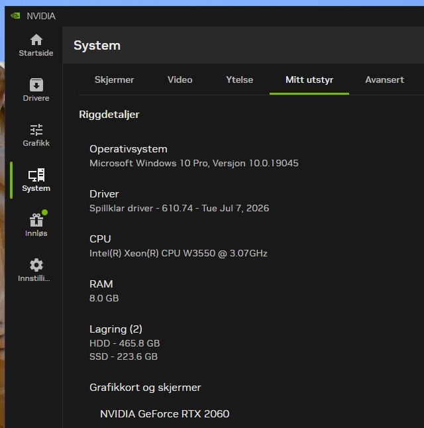Select the Mitt utstyr tab
Screen dimensions: 424x428
tap(309, 80)
